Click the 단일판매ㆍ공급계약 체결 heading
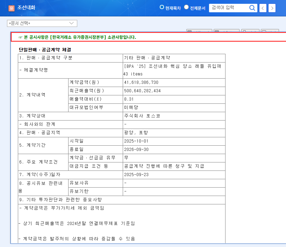This screenshot has width=286, height=247. pyautogui.click(x=45, y=50)
